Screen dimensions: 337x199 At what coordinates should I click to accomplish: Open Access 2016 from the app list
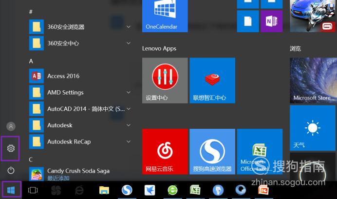(80, 76)
